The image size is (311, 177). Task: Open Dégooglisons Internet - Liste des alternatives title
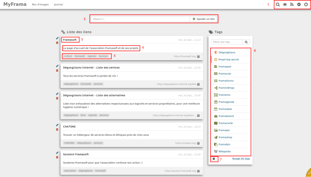pos(94,95)
